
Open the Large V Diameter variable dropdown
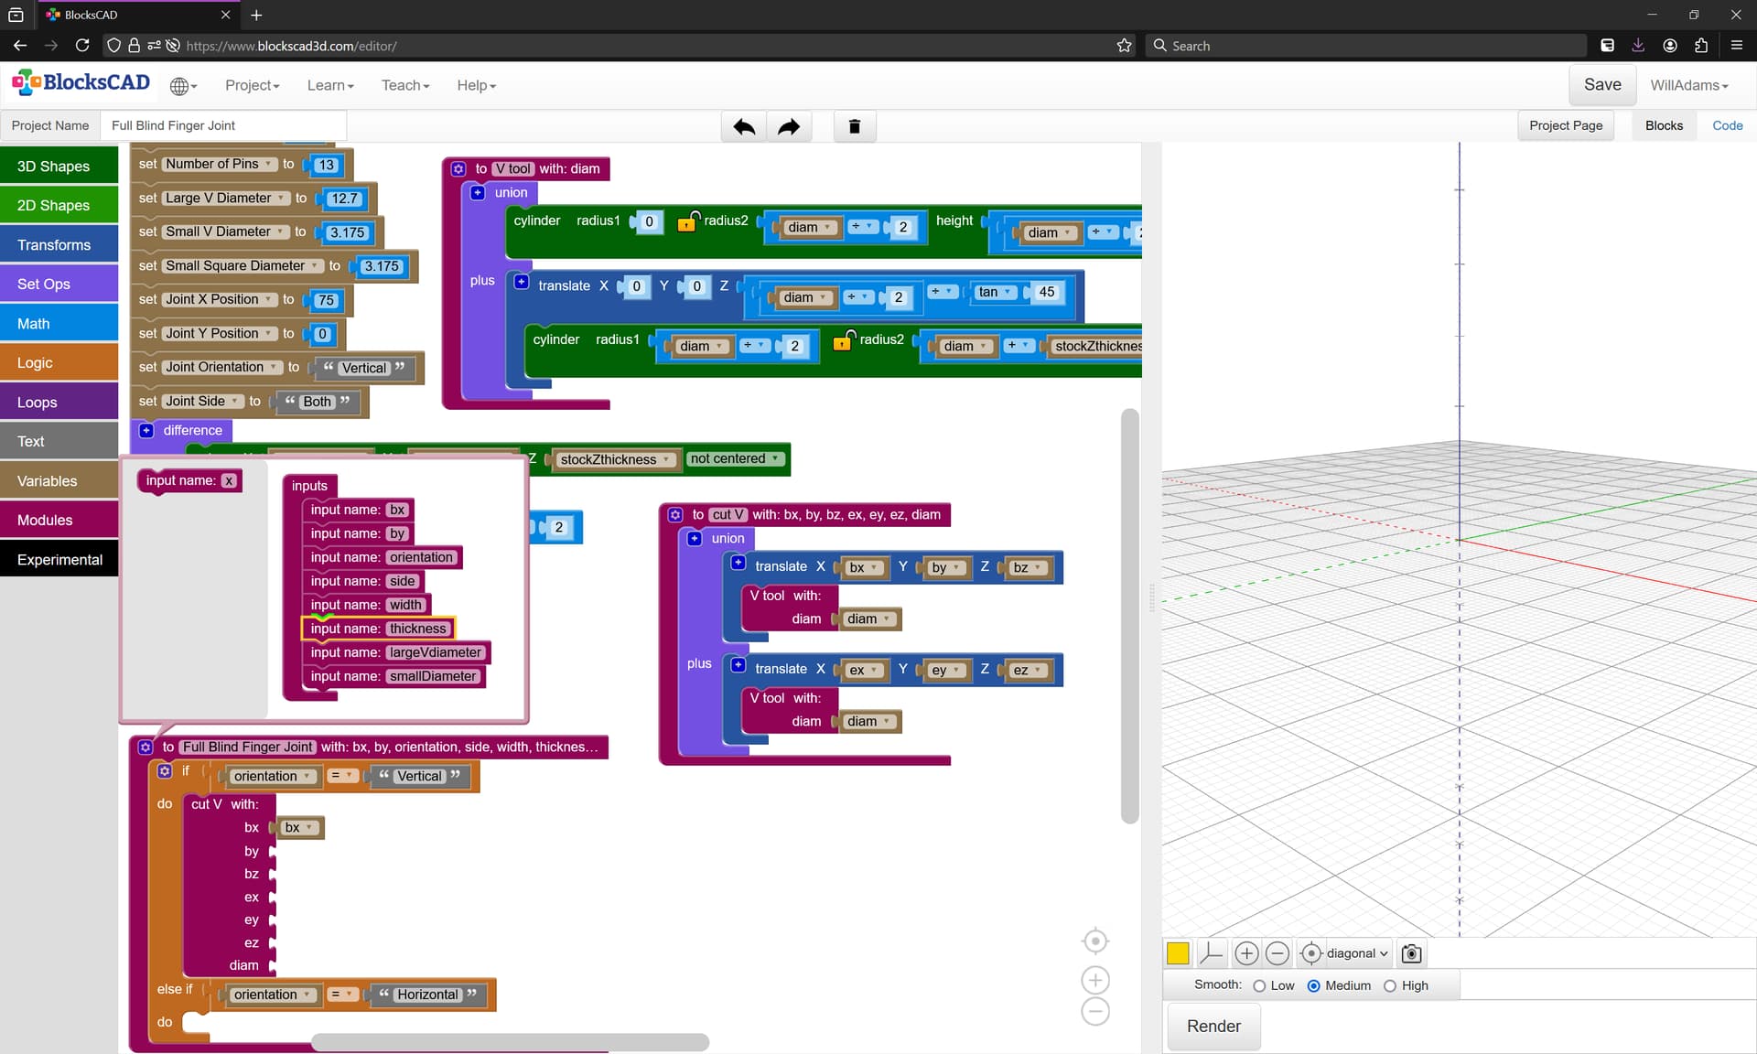click(x=226, y=198)
